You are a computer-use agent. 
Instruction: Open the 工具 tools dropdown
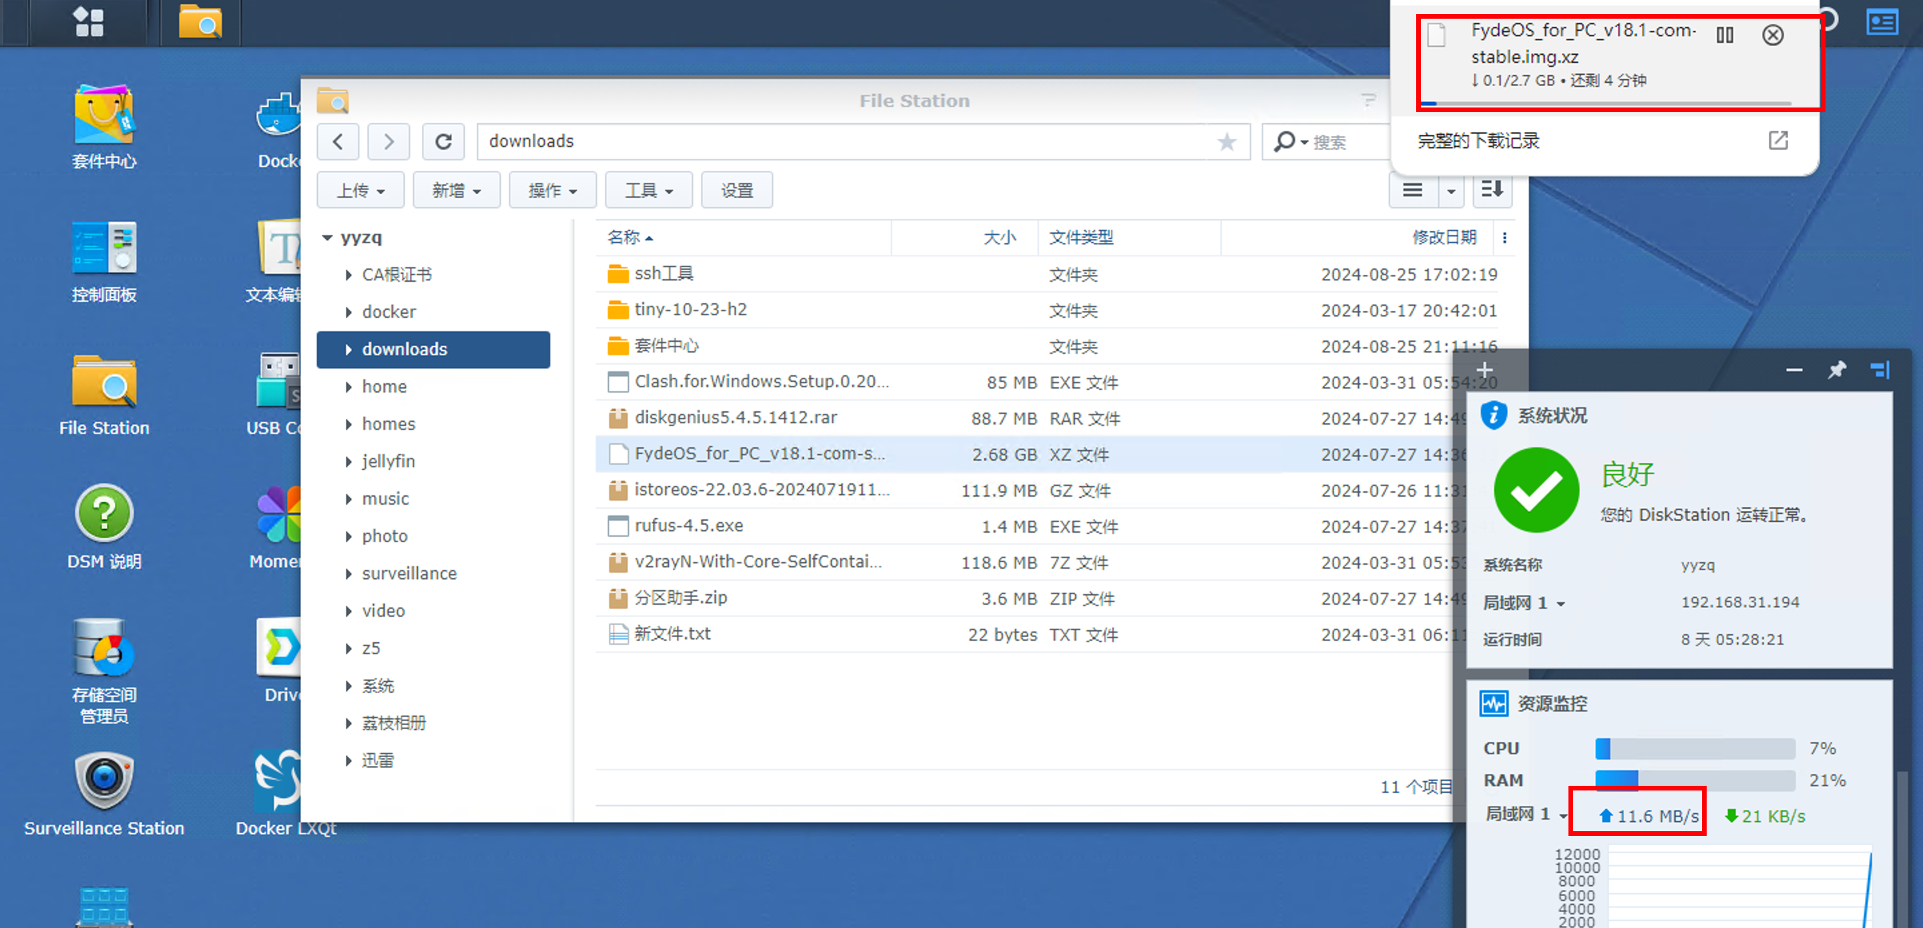pyautogui.click(x=649, y=190)
